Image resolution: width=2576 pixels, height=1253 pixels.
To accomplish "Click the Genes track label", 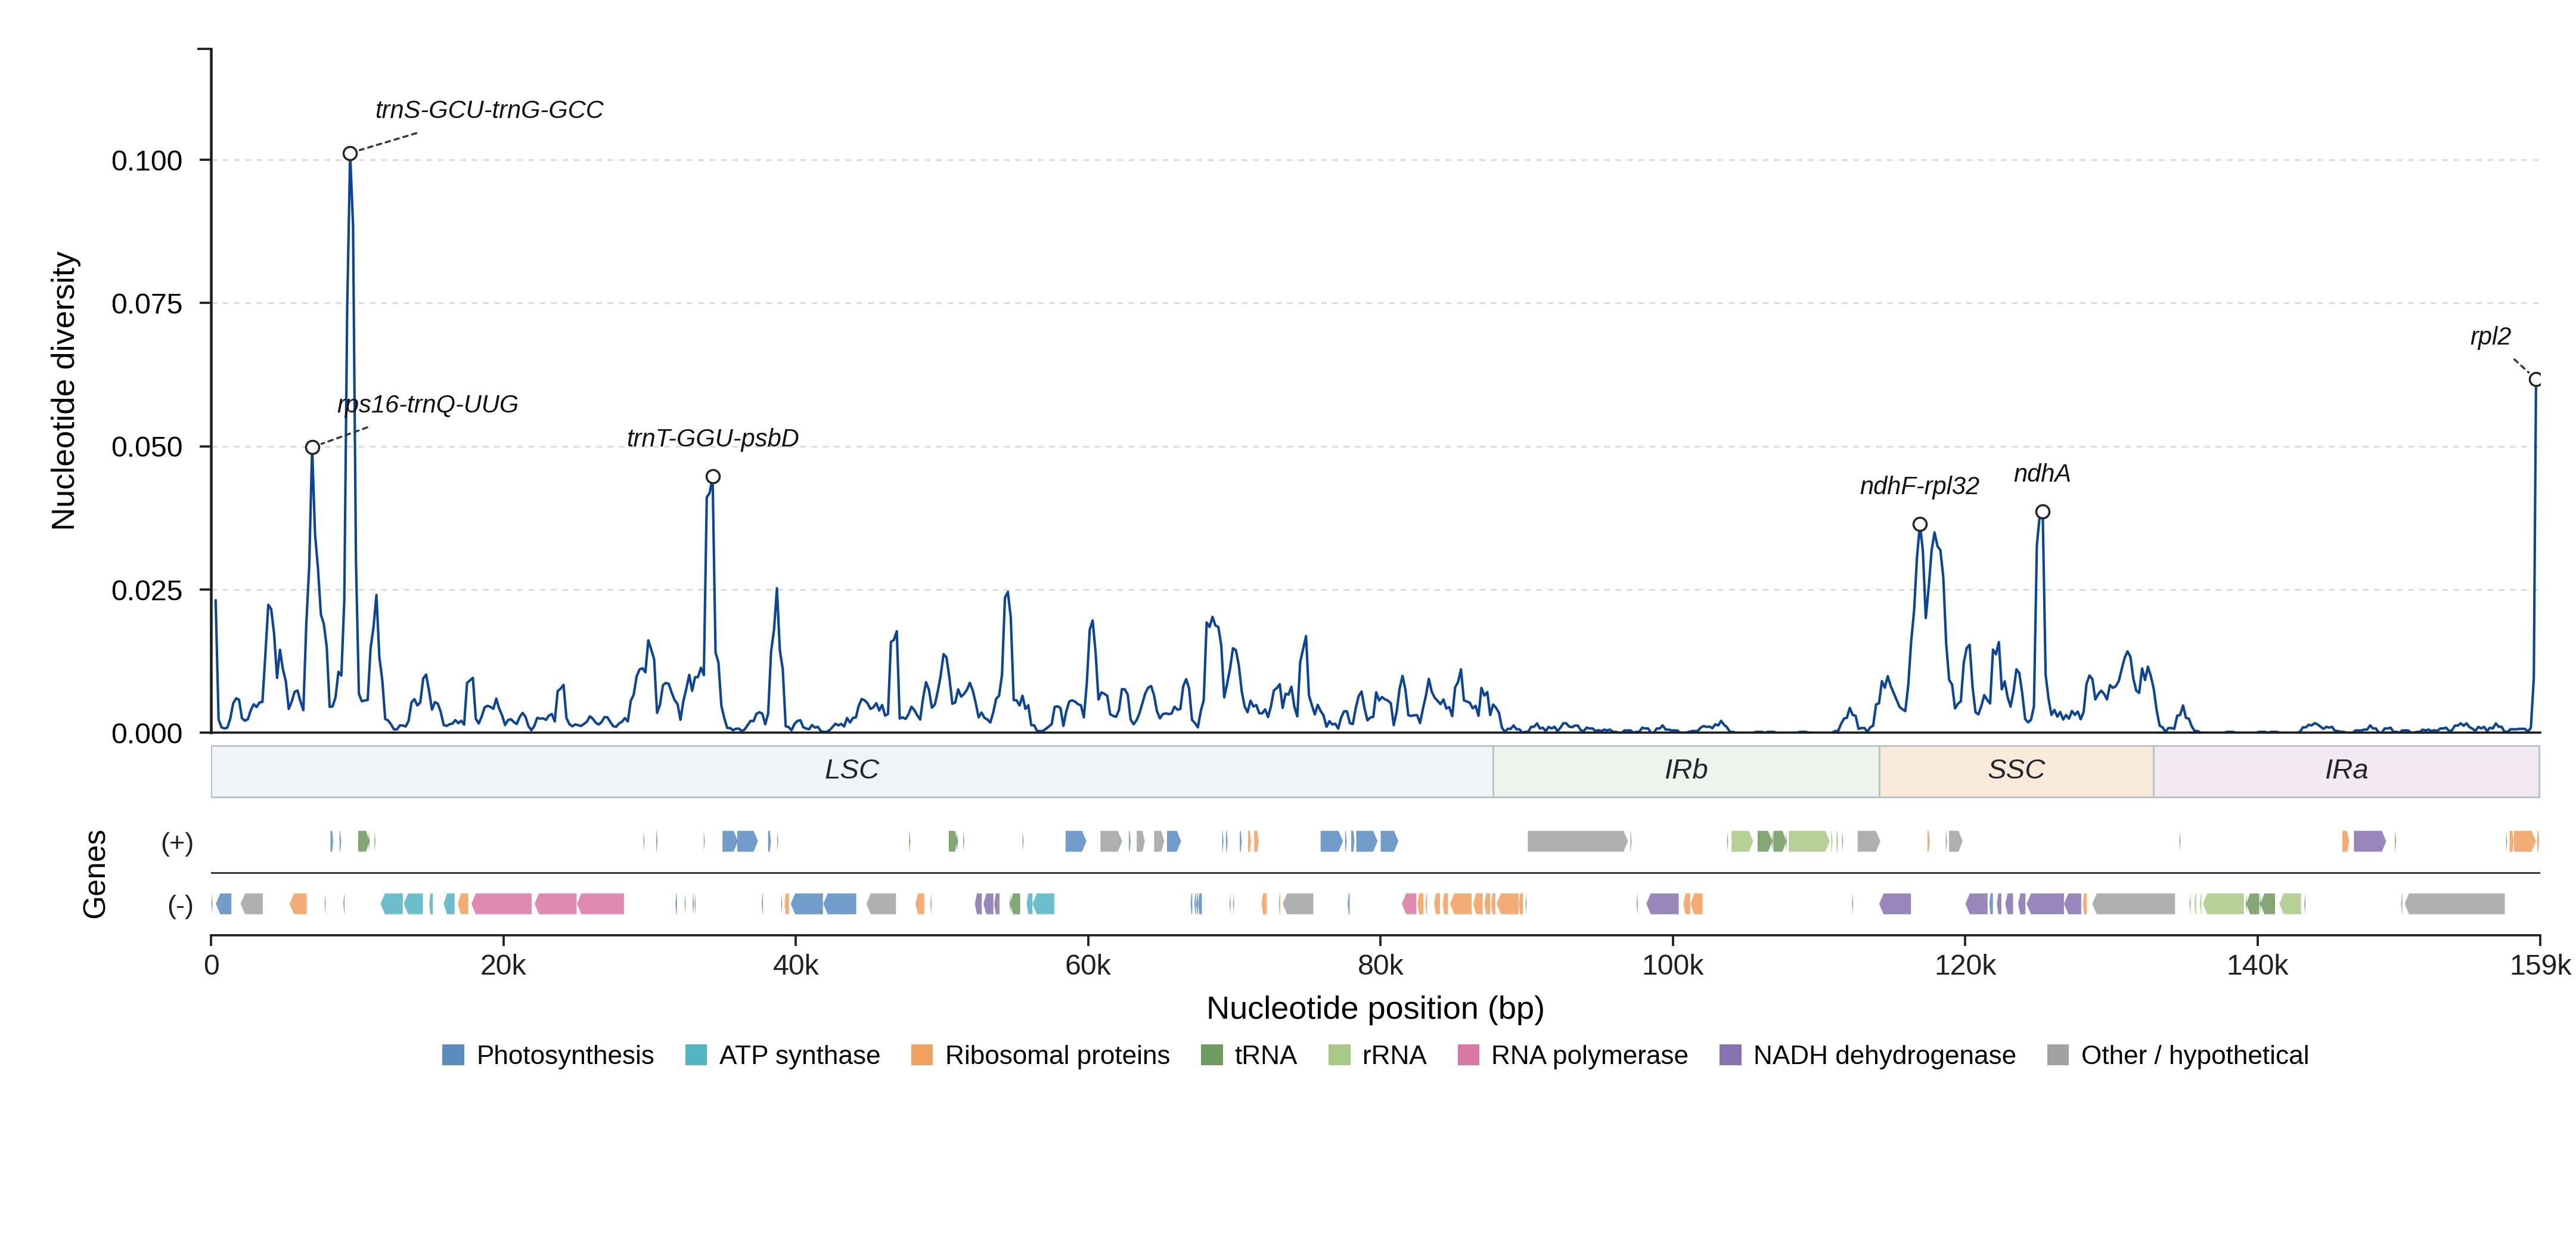I will pyautogui.click(x=94, y=874).
